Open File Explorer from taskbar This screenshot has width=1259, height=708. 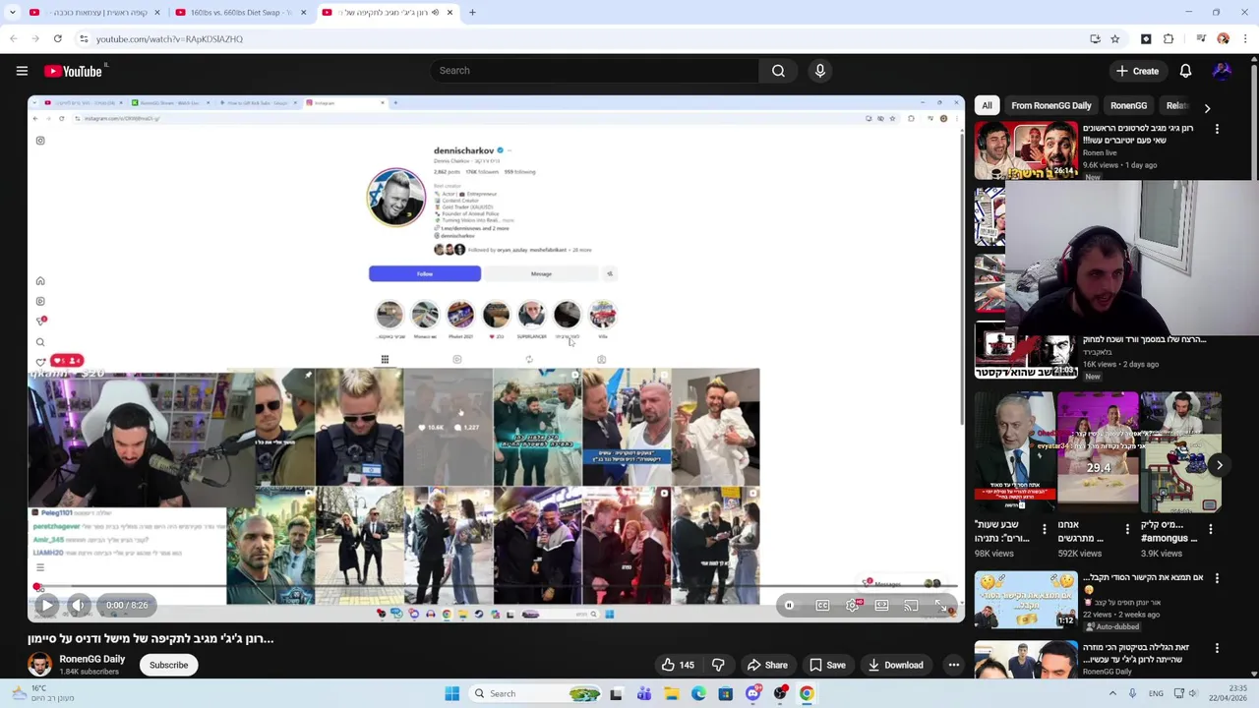click(x=671, y=693)
